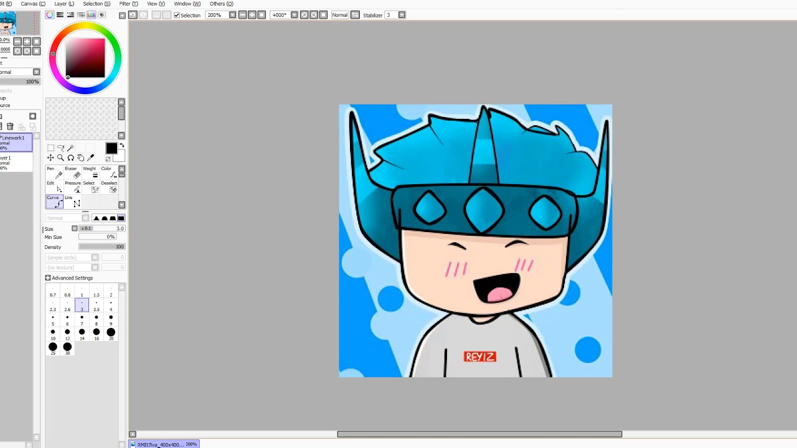The image size is (797, 448).
Task: Open the toolbar options dropdown arrow
Action: coord(122,15)
